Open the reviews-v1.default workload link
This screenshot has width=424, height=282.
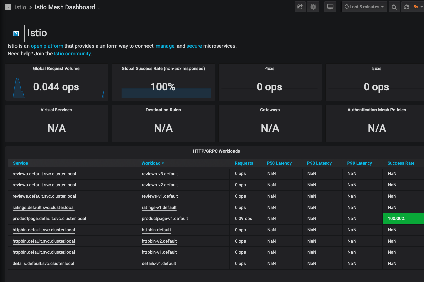tap(160, 196)
